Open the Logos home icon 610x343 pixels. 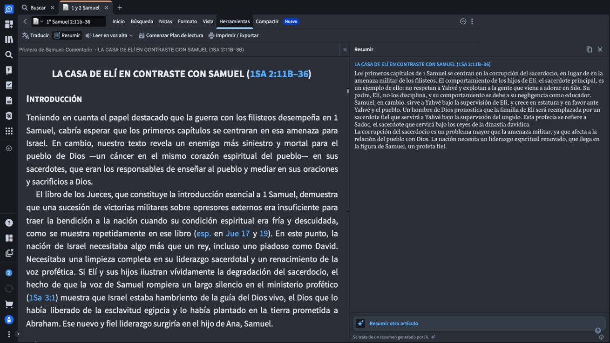coord(9,9)
